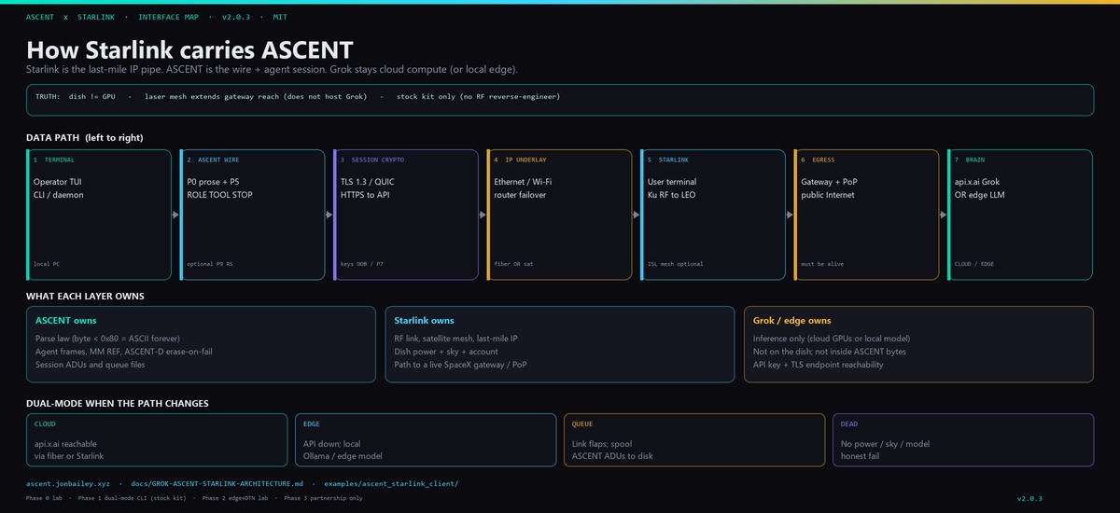Image resolution: width=1120 pixels, height=513 pixels.
Task: Select 'Dish power + sky + account' line
Action: coord(446,352)
